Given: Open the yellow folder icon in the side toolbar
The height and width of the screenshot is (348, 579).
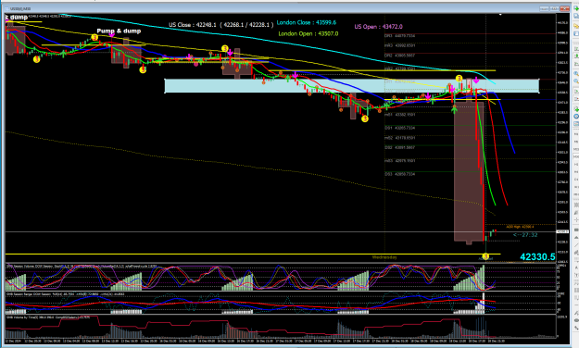Looking at the screenshot, I should (576, 26).
